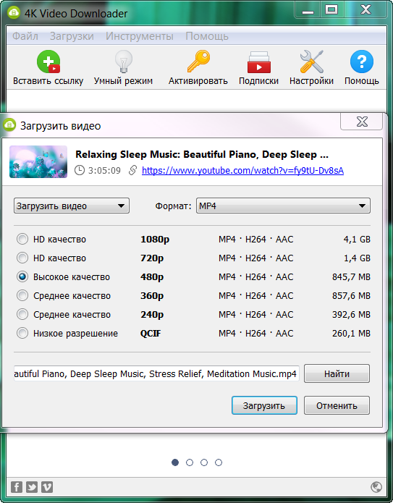Image resolution: width=393 pixels, height=503 pixels.
Task: Open Settings (Настройки) tools icon
Action: [x=311, y=62]
